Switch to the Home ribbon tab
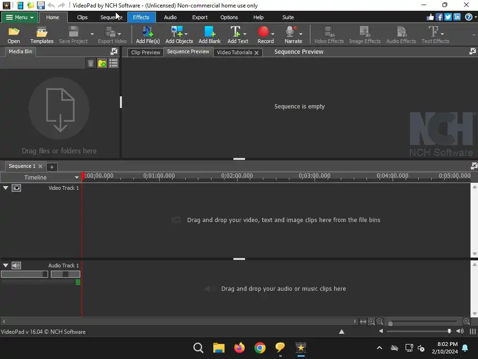The height and width of the screenshot is (359, 478). [x=52, y=17]
